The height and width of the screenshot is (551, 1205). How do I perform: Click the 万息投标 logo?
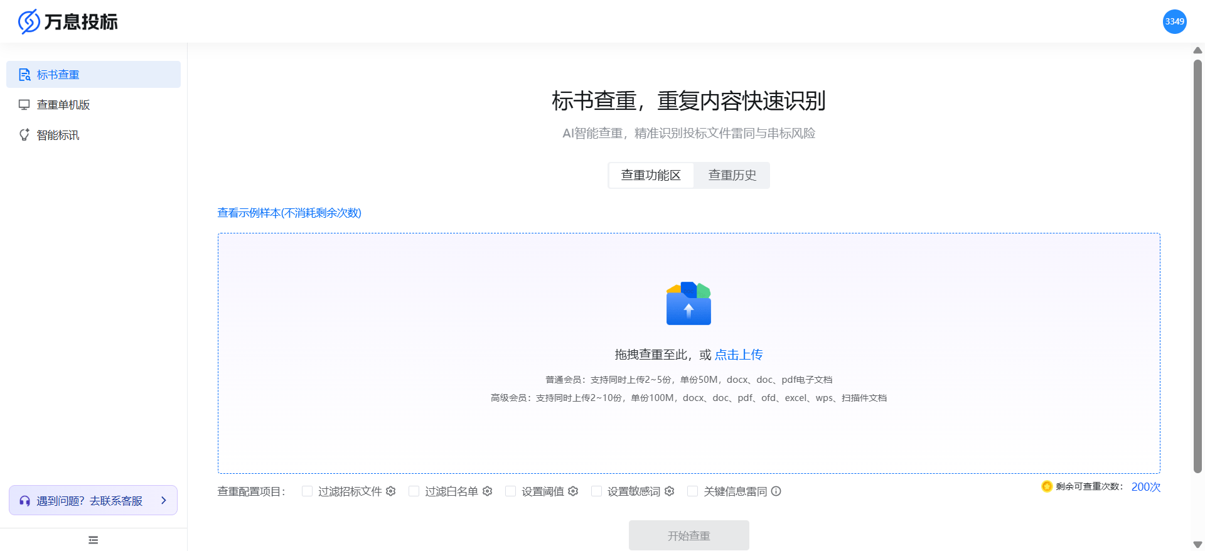pyautogui.click(x=68, y=21)
